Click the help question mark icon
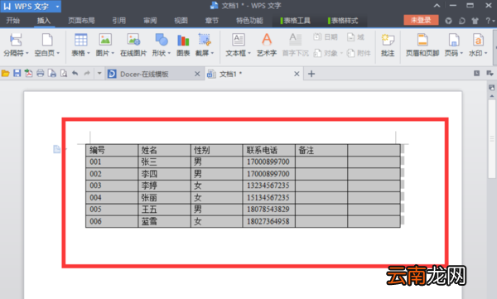The image size is (497, 299). pyautogui.click(x=488, y=21)
